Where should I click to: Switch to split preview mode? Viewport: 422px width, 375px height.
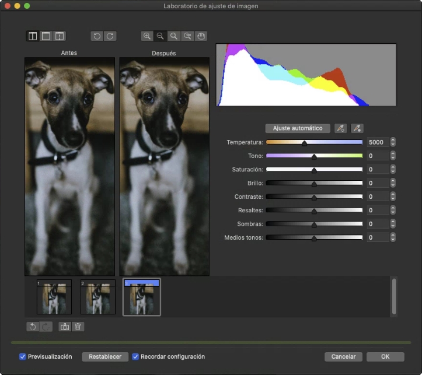60,36
